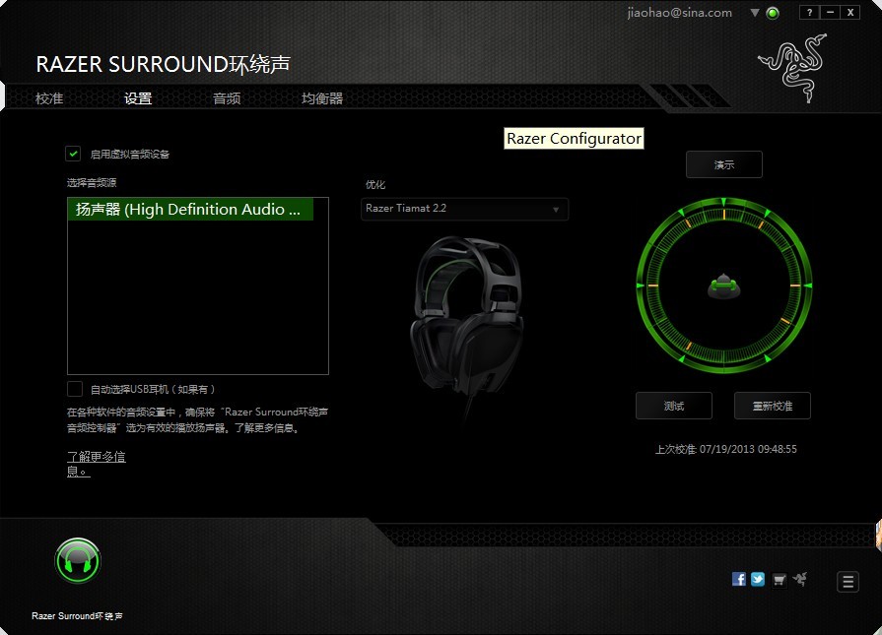This screenshot has width=882, height=635.
Task: Switch to the 设置 tab
Action: [x=138, y=98]
